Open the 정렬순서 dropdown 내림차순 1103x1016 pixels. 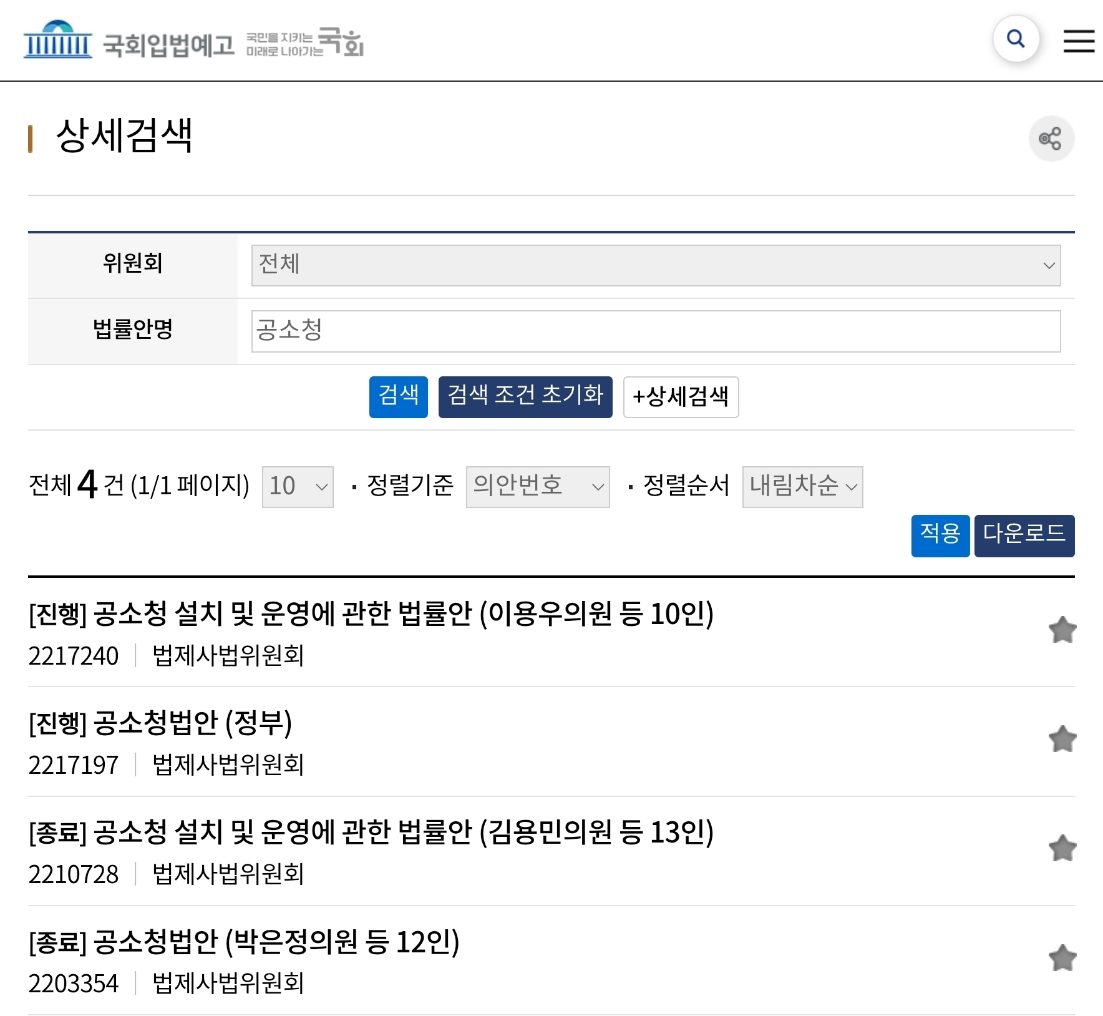(802, 487)
